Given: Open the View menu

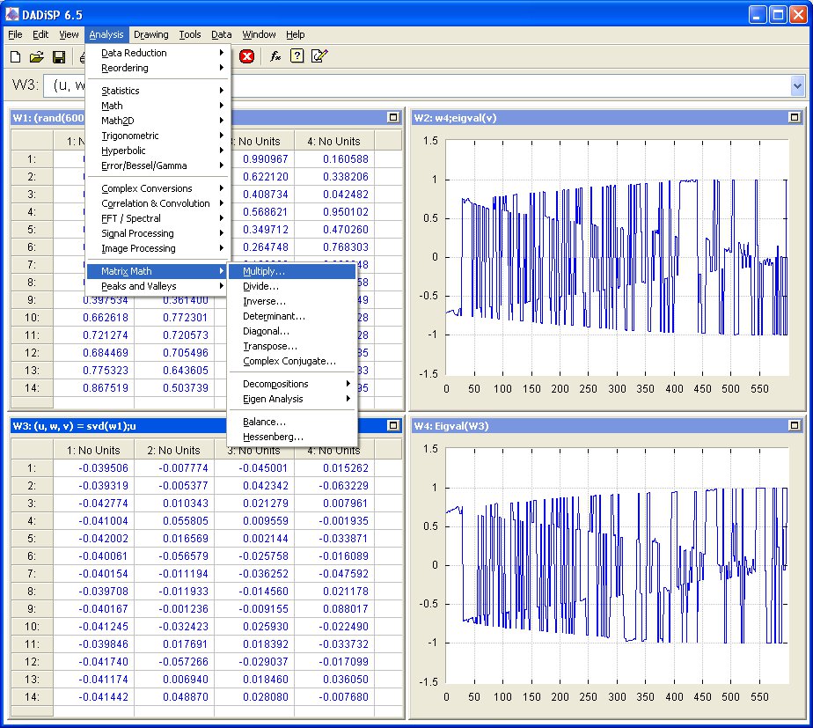Looking at the screenshot, I should click(x=69, y=34).
